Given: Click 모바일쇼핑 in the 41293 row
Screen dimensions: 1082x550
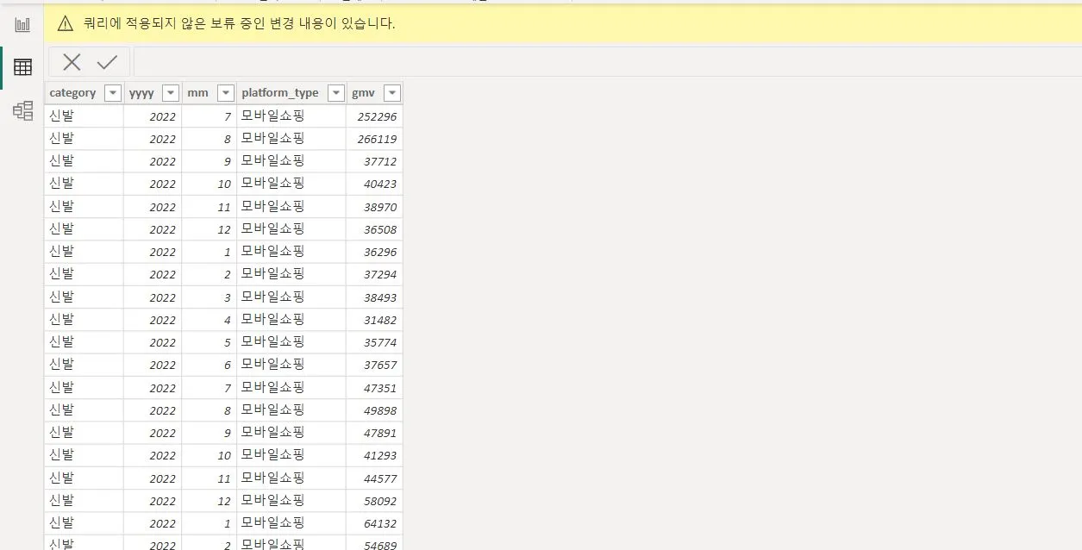Looking at the screenshot, I should (x=273, y=454).
